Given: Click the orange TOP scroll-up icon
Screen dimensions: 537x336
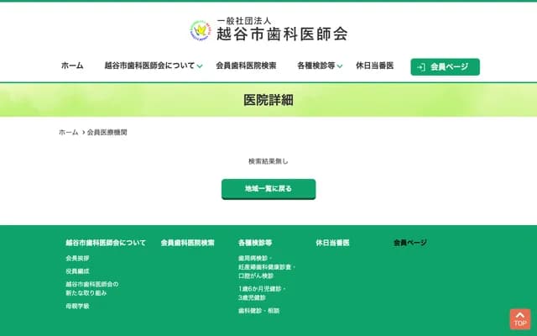Looking at the screenshot, I should pyautogui.click(x=520, y=319).
